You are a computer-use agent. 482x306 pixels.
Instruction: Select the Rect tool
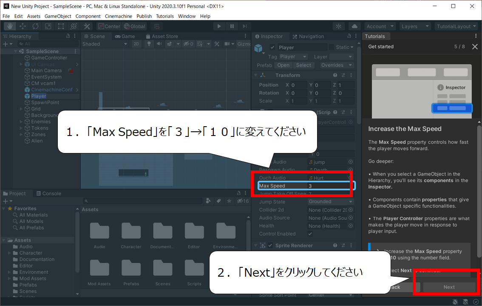(x=61, y=26)
